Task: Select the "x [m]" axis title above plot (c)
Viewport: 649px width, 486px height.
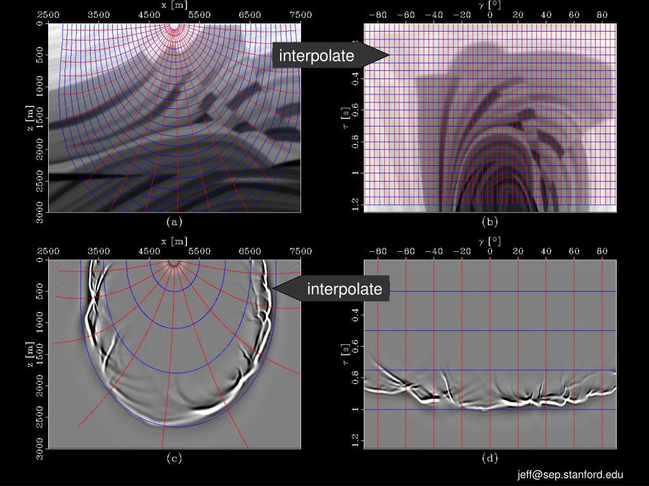Action: [174, 241]
